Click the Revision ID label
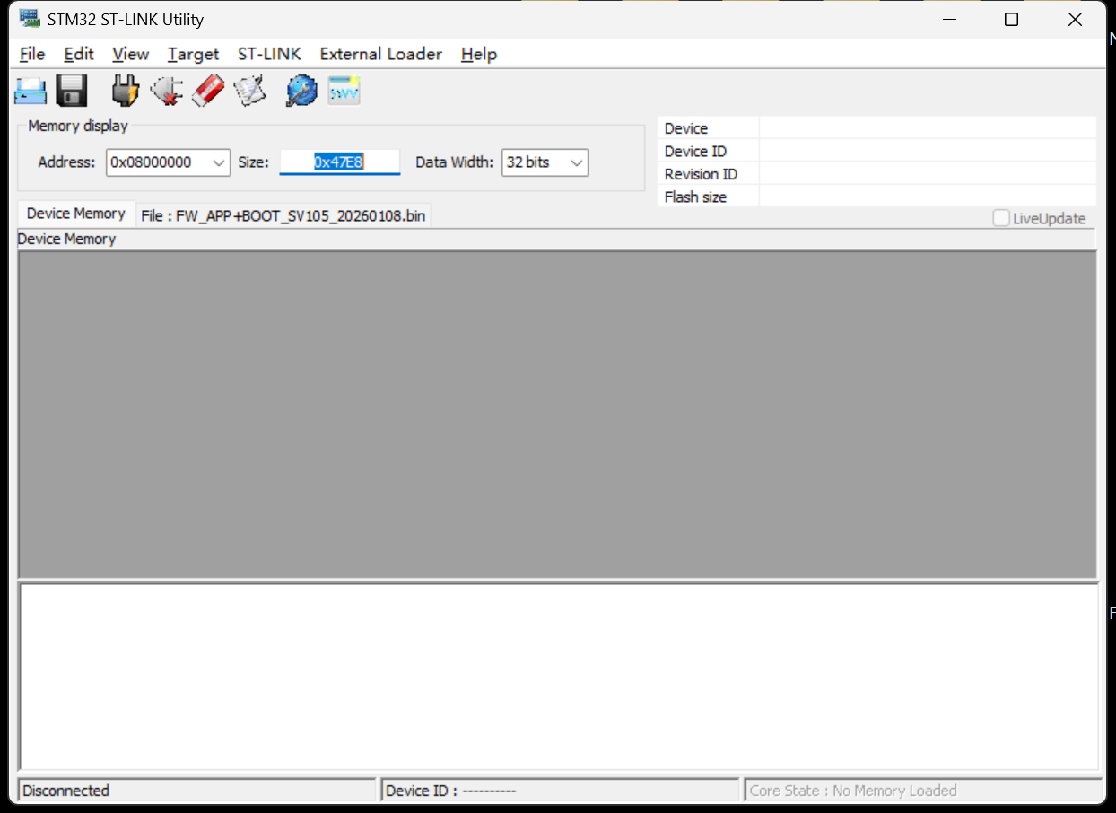Screen dimensions: 1116x813 tap(701, 174)
